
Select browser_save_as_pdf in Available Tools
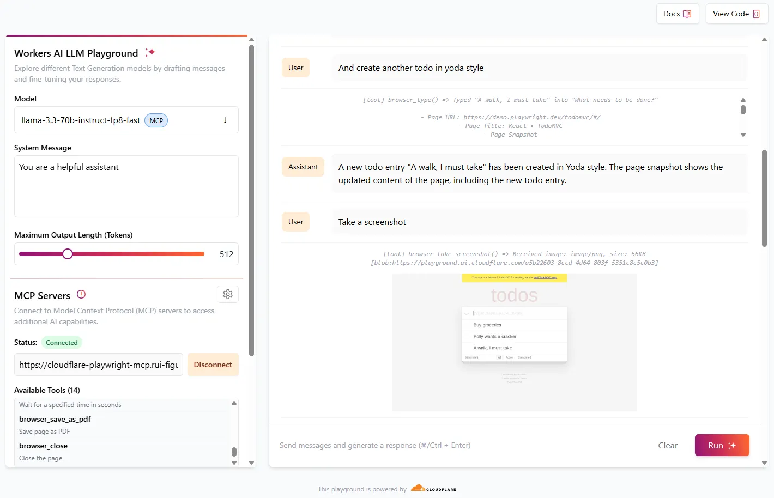(x=55, y=419)
